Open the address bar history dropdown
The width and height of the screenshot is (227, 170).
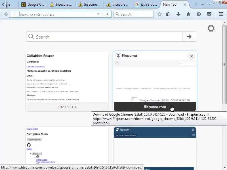pos(98,14)
